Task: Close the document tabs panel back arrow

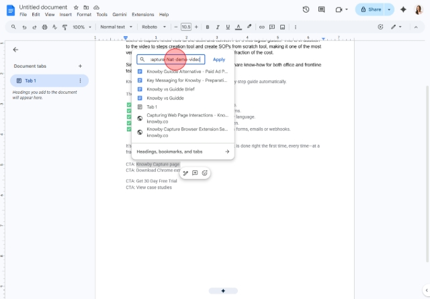Action: (15, 50)
